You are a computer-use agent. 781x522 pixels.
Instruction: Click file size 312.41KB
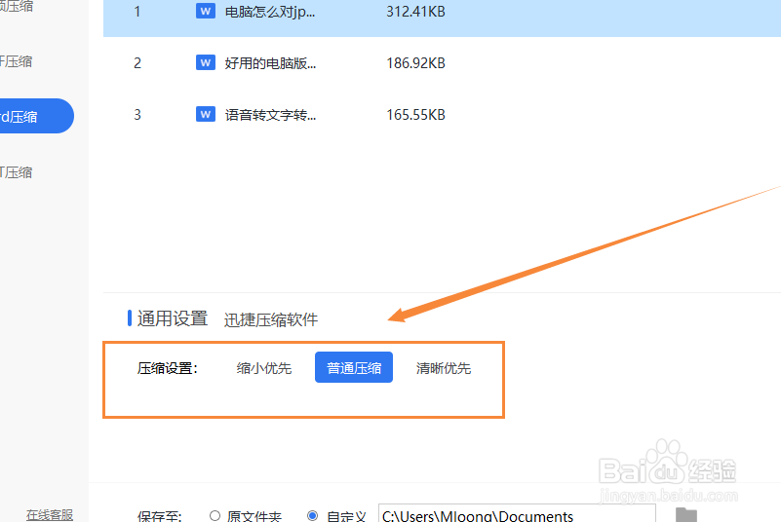coord(415,12)
